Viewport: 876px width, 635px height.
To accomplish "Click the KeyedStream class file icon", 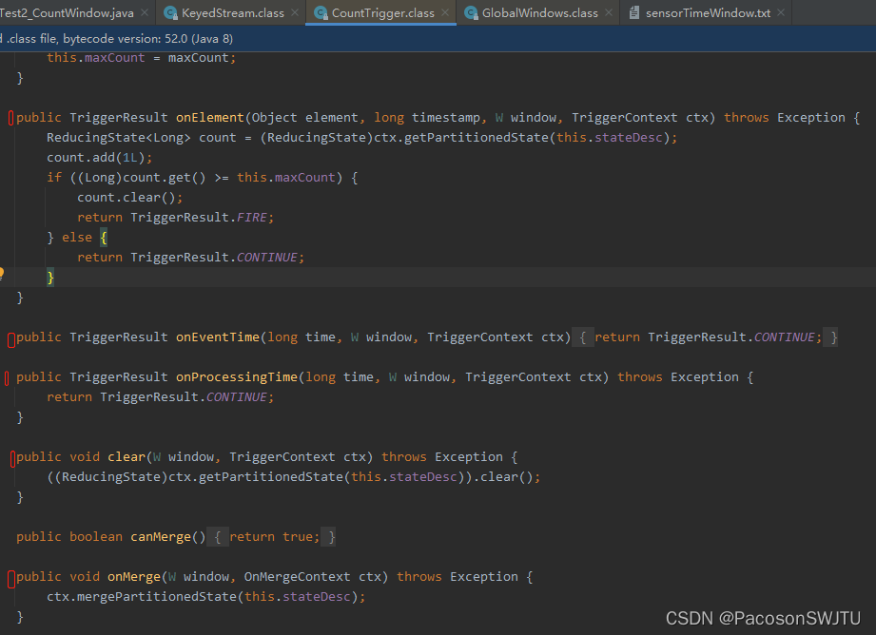I will pyautogui.click(x=170, y=13).
